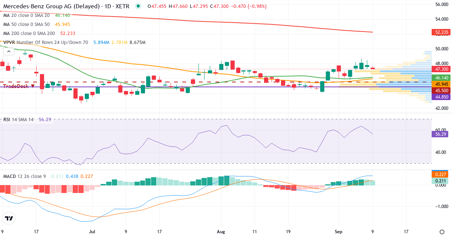Select the MA 50 close SMA legend
Image resolution: width=452 pixels, height=237 pixels.
tap(26, 24)
